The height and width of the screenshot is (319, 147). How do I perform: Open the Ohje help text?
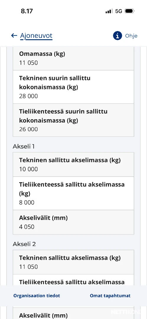coord(131,36)
